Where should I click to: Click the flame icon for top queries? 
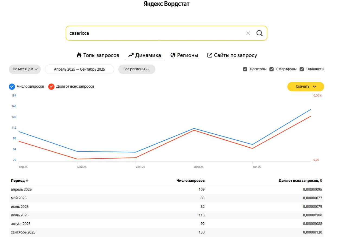click(x=79, y=55)
